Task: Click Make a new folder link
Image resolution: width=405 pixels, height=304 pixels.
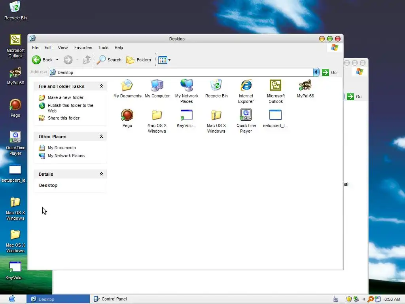Action: tap(66, 97)
